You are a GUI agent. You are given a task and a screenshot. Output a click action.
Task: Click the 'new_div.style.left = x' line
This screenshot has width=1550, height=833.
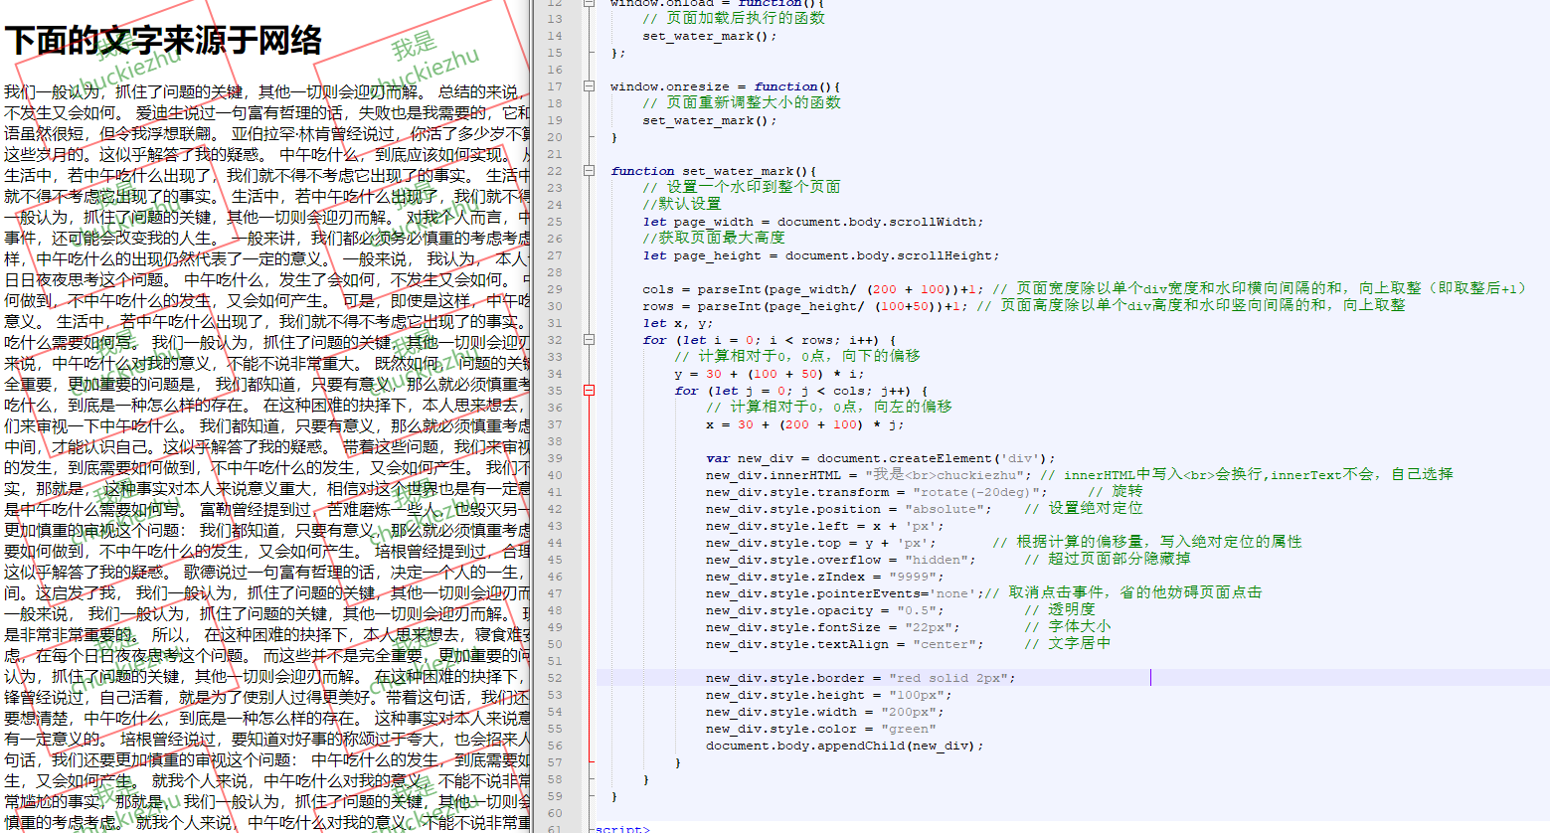(x=824, y=526)
